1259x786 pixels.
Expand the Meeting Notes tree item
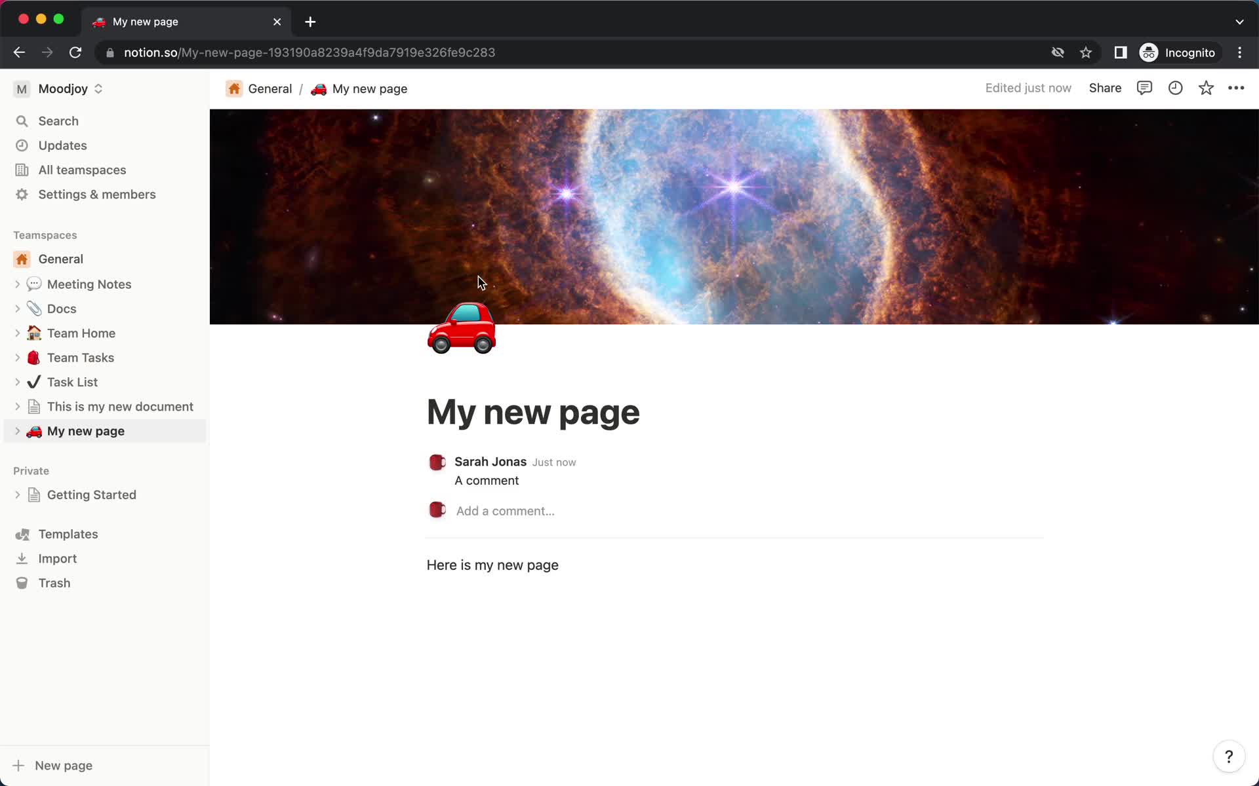(17, 284)
